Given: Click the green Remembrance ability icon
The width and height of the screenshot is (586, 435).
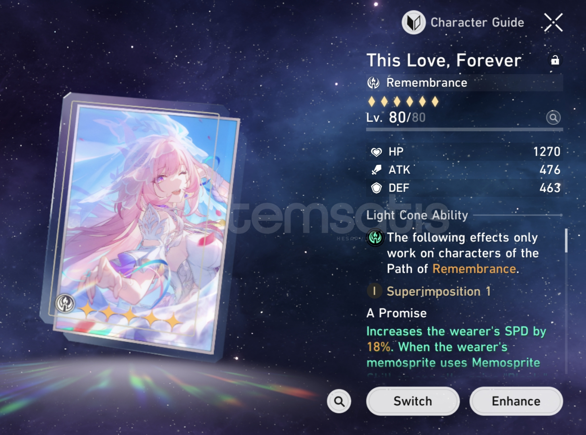Looking at the screenshot, I should pos(375,238).
